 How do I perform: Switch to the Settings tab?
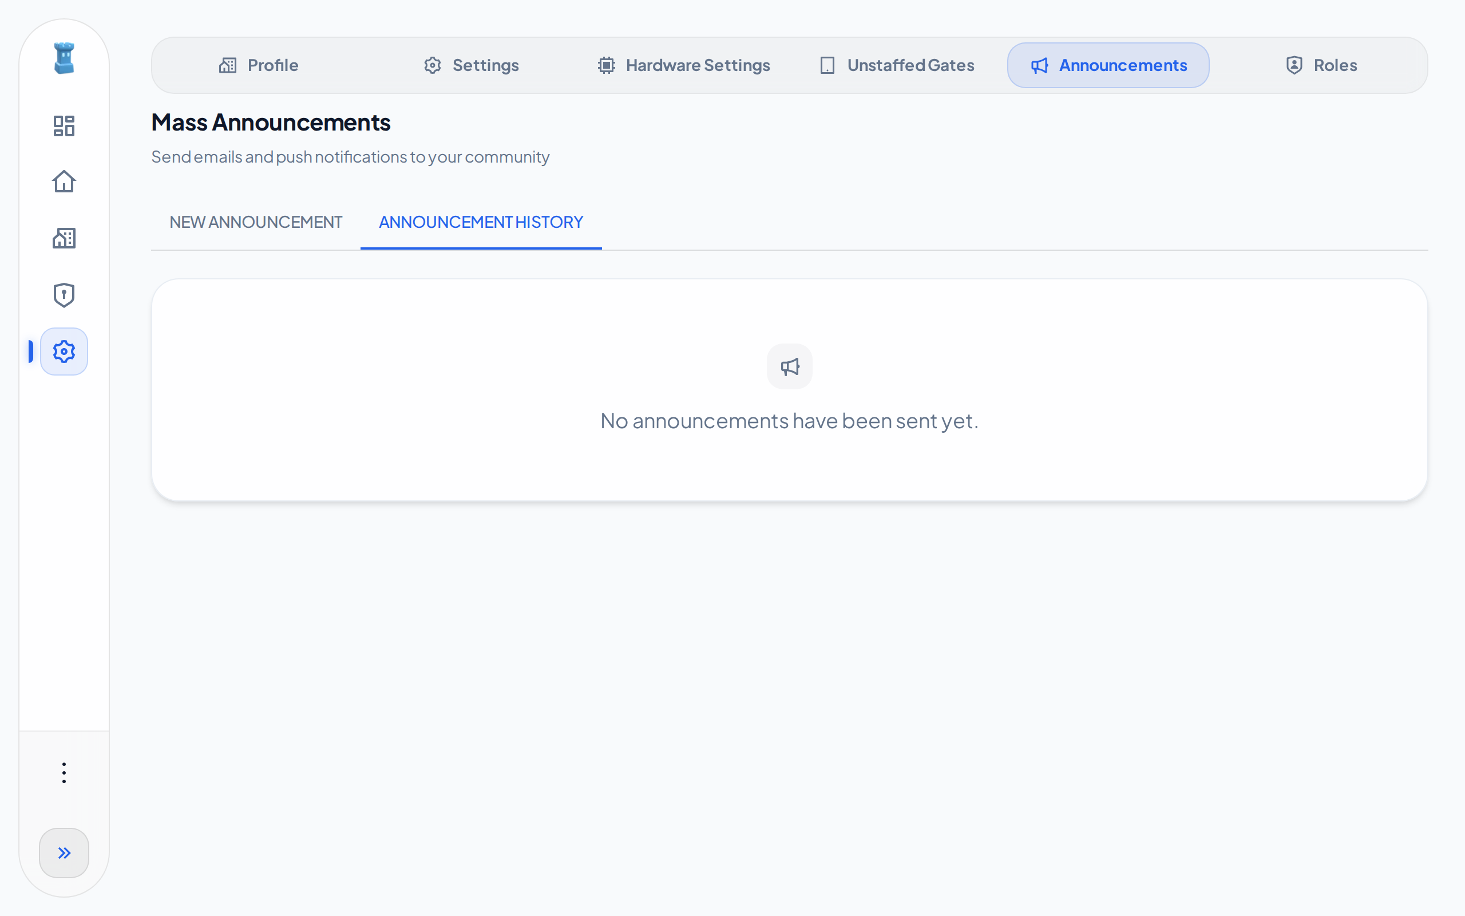[471, 65]
